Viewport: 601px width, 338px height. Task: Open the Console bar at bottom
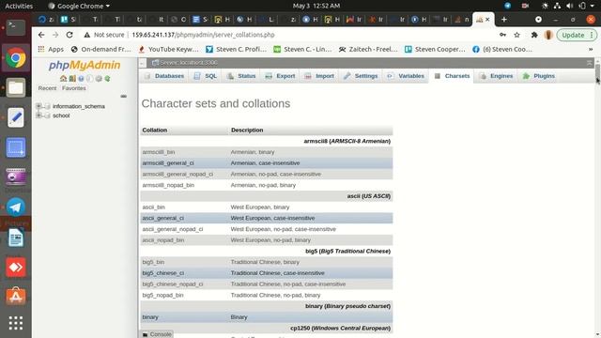click(x=157, y=334)
